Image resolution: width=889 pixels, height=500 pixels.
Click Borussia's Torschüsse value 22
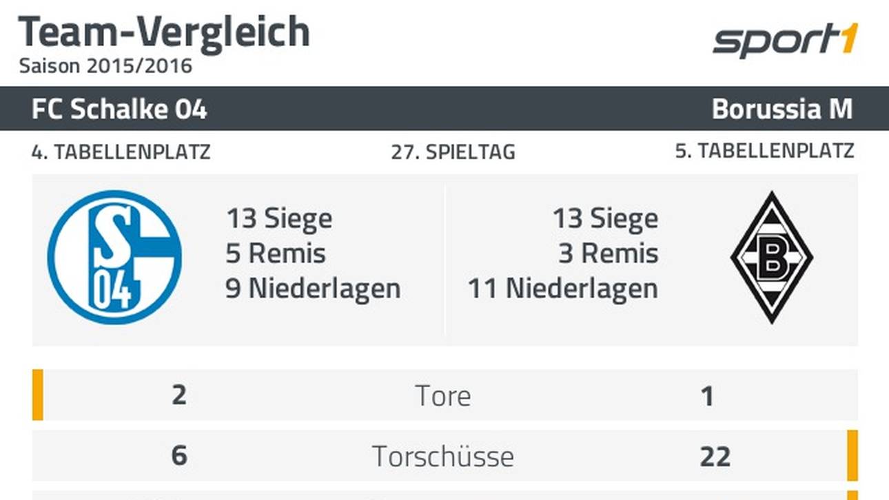click(x=715, y=456)
